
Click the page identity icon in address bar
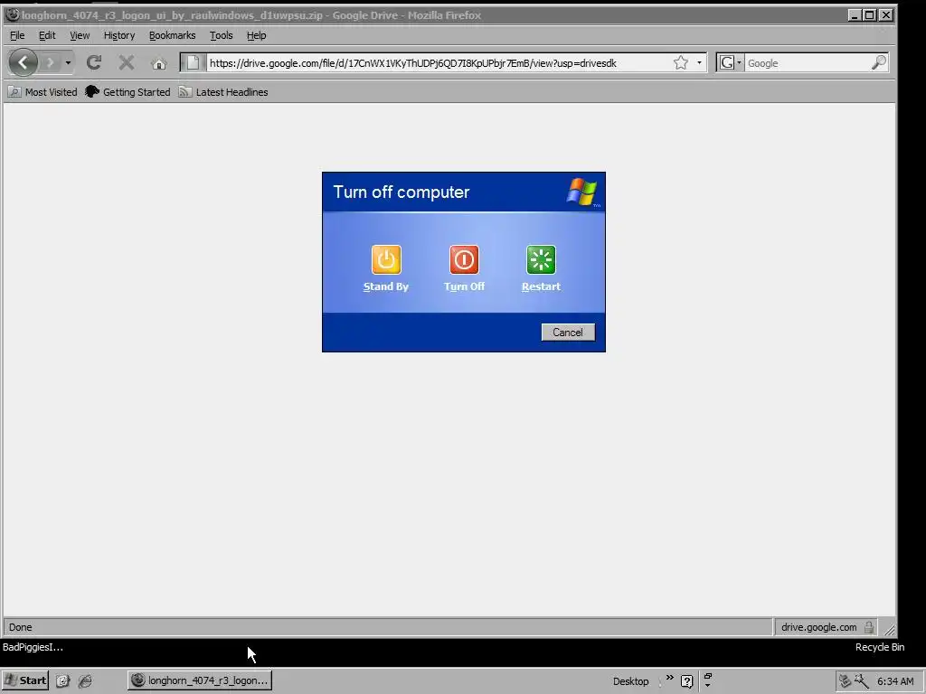coord(194,62)
